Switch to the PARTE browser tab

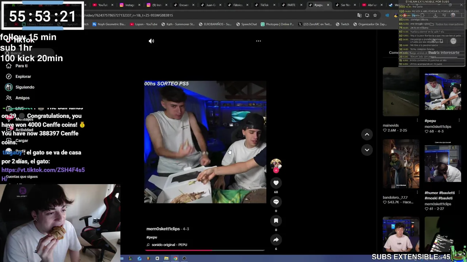pos(291,5)
